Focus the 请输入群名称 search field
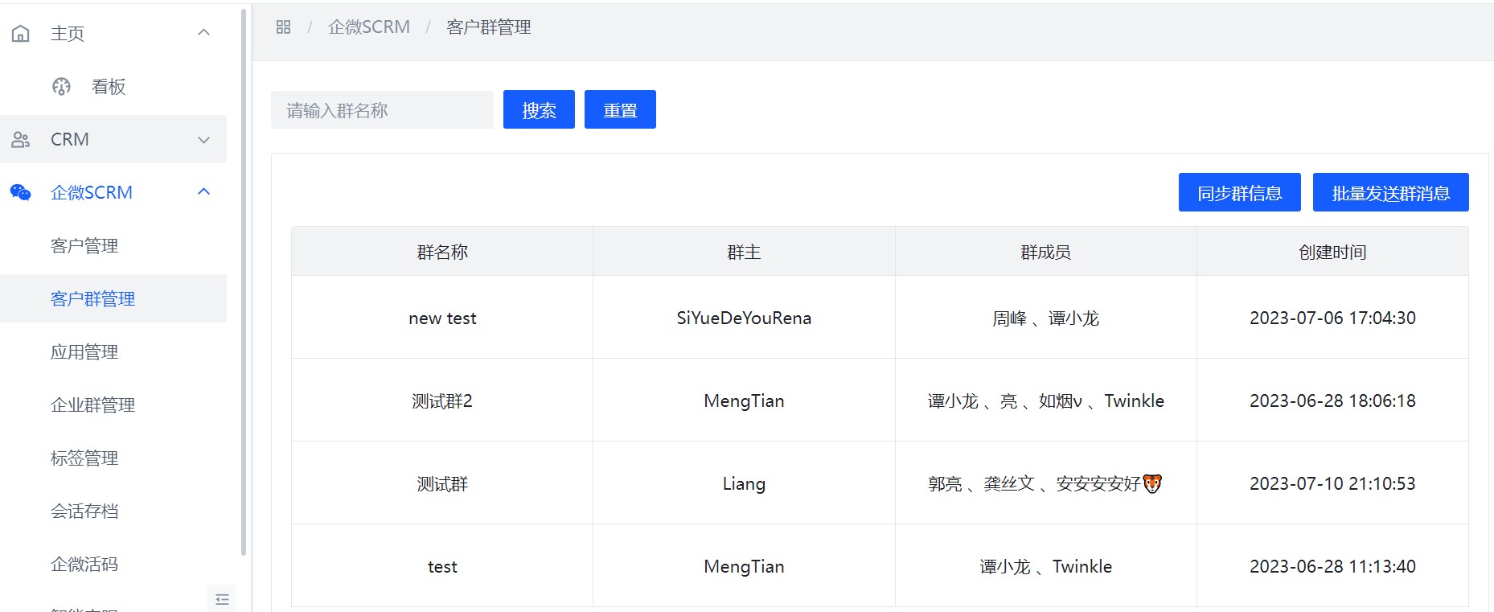 (382, 109)
